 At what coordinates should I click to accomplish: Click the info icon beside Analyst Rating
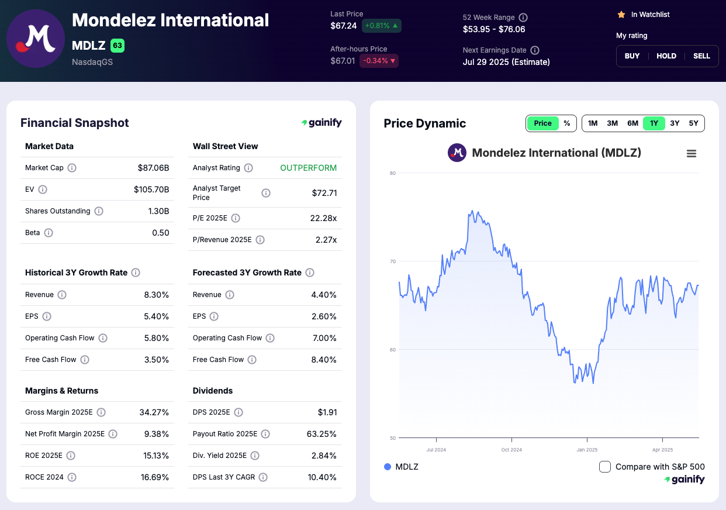248,168
